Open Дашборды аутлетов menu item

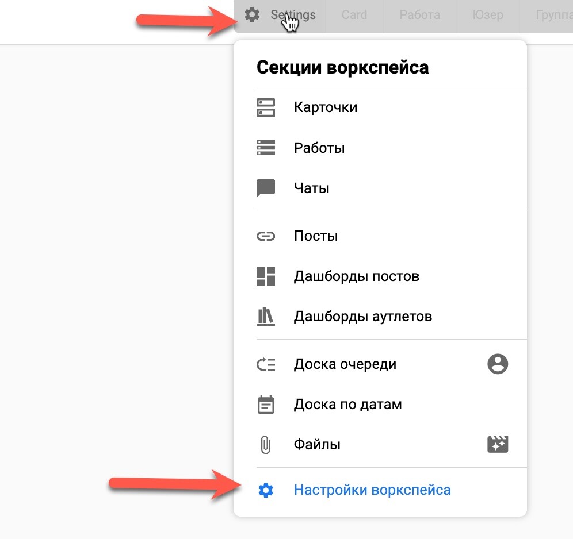(362, 317)
